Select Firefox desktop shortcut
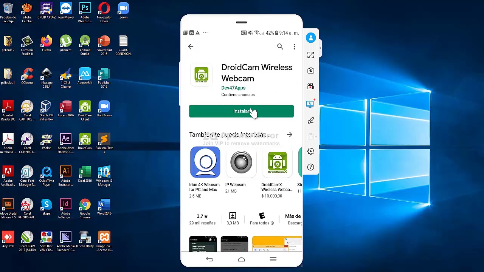484x272 pixels. (x=47, y=44)
